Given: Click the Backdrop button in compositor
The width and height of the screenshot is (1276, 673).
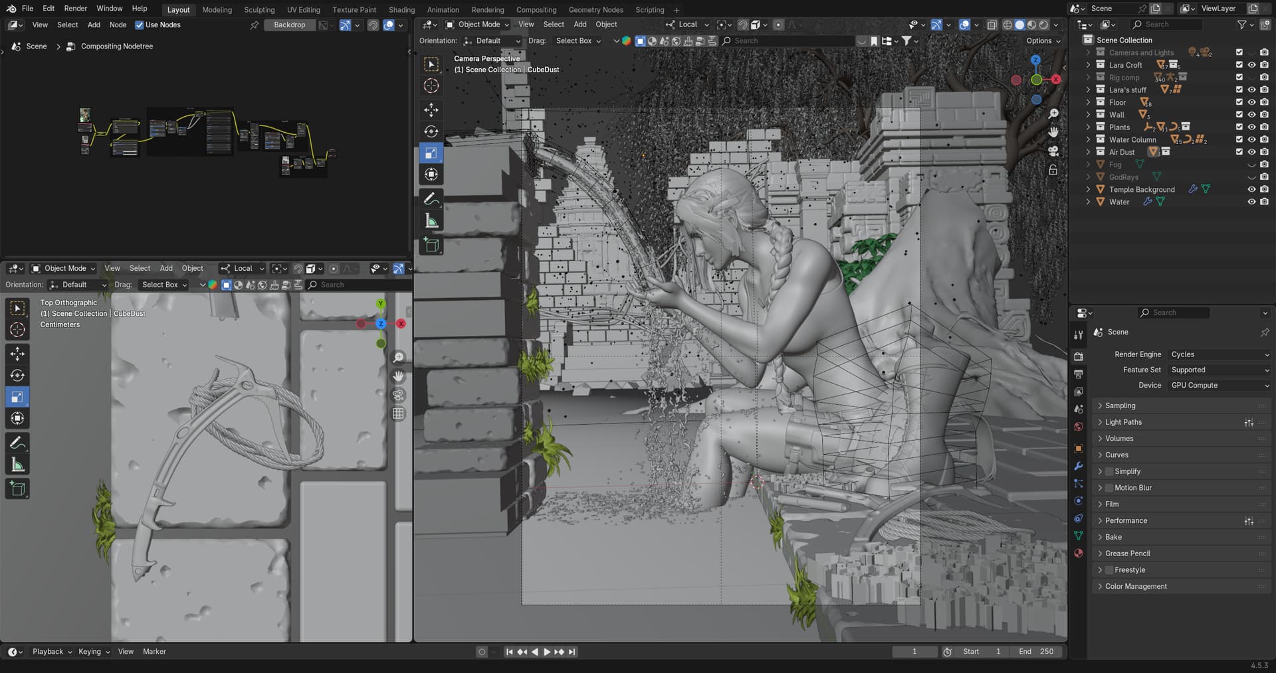Looking at the screenshot, I should (x=290, y=25).
